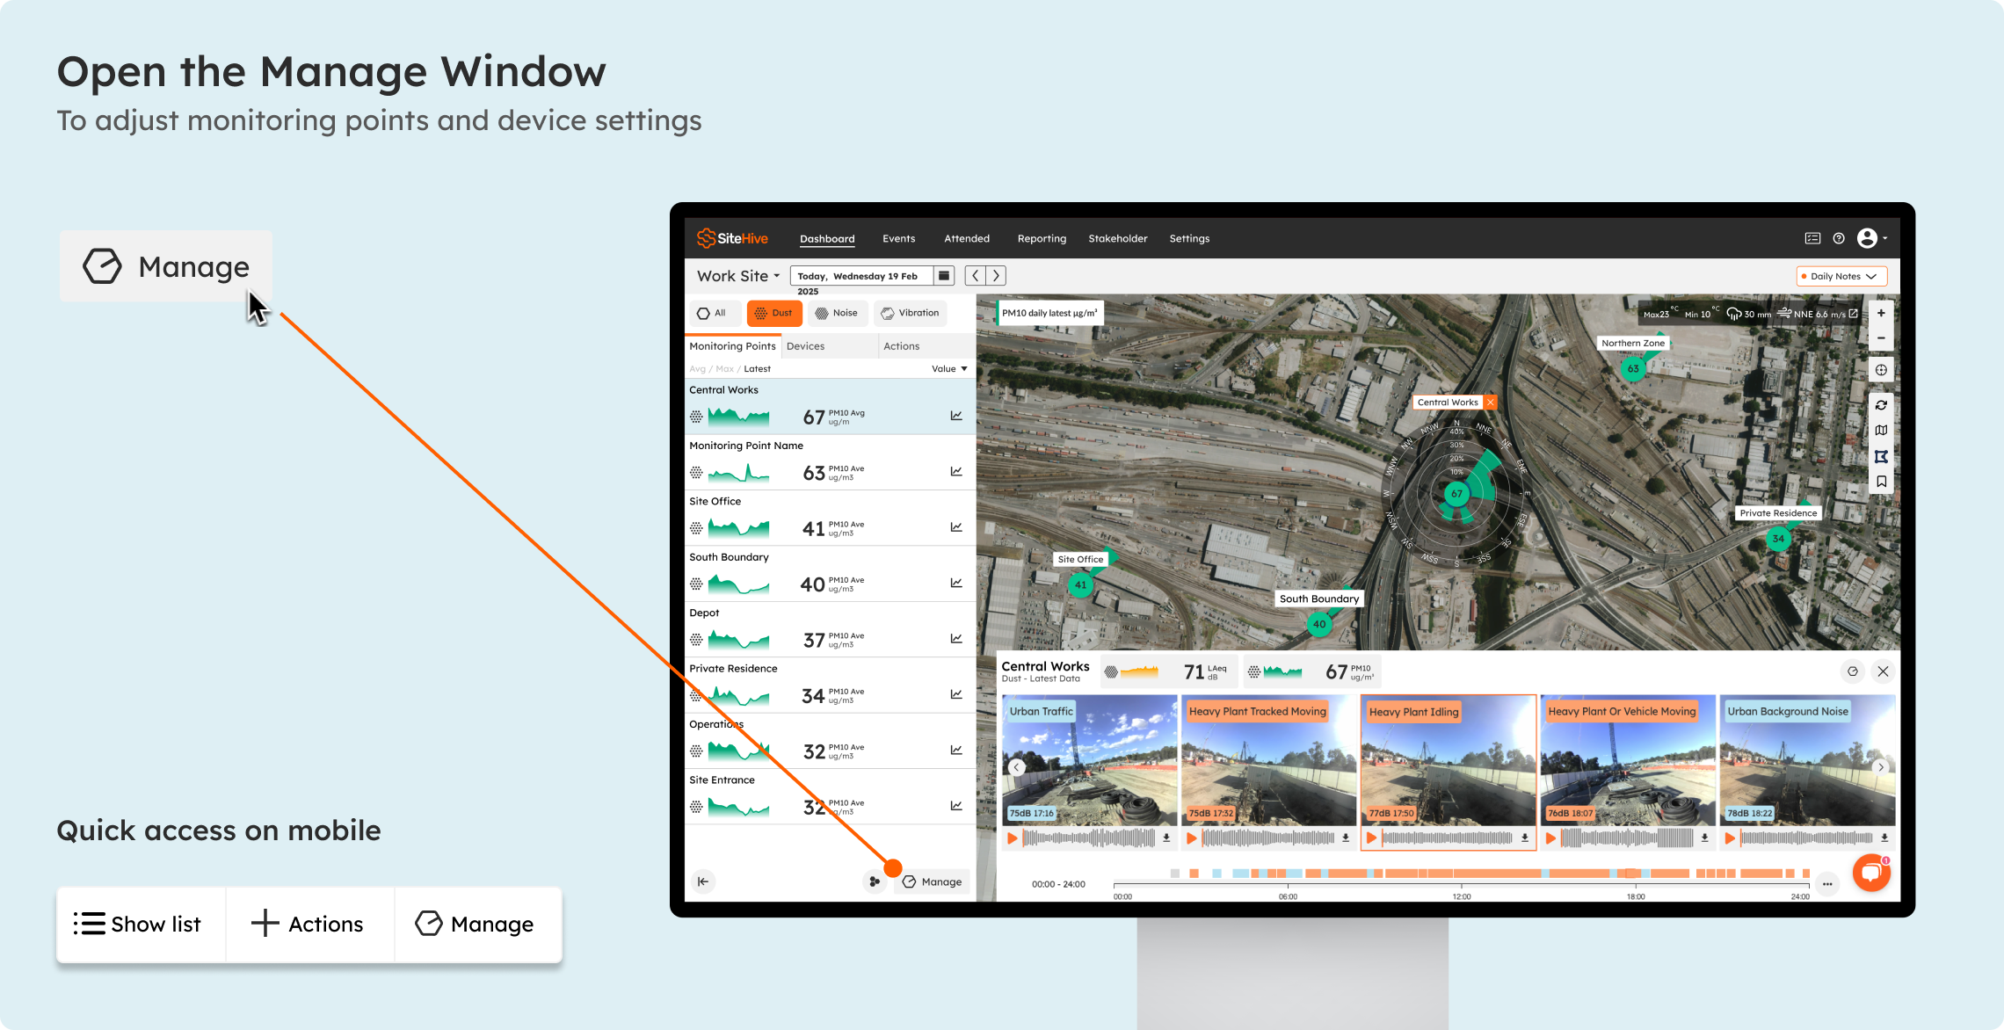Open the calendar date picker icon
The height and width of the screenshot is (1030, 2004).
[944, 276]
